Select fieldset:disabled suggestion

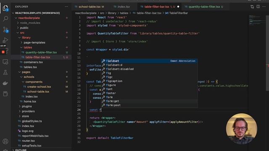pyautogui.click(x=149, y=69)
